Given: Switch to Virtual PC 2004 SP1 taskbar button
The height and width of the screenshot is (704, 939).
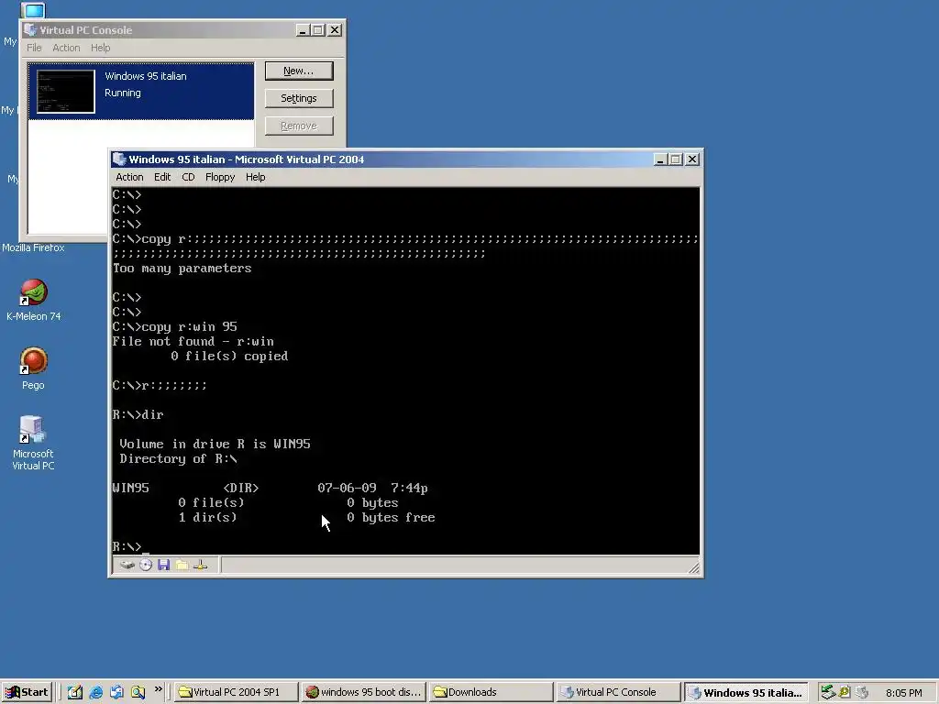Looking at the screenshot, I should [x=236, y=692].
